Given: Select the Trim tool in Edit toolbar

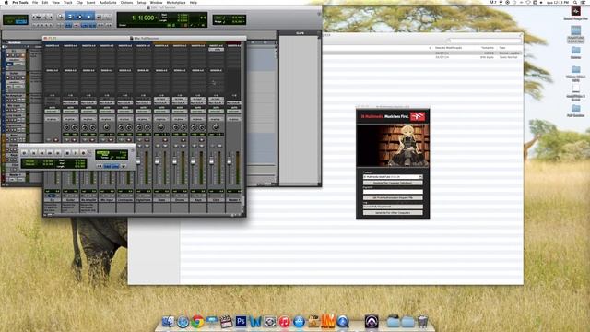Looking at the screenshot, I should click(70, 17).
